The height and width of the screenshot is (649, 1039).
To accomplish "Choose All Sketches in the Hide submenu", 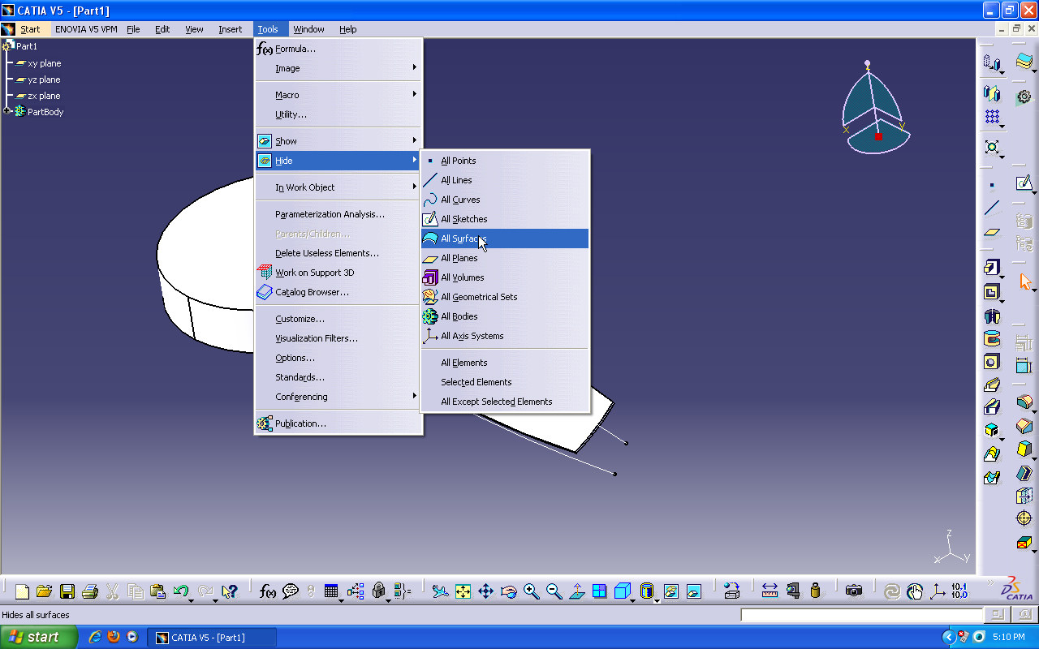I will point(505,219).
